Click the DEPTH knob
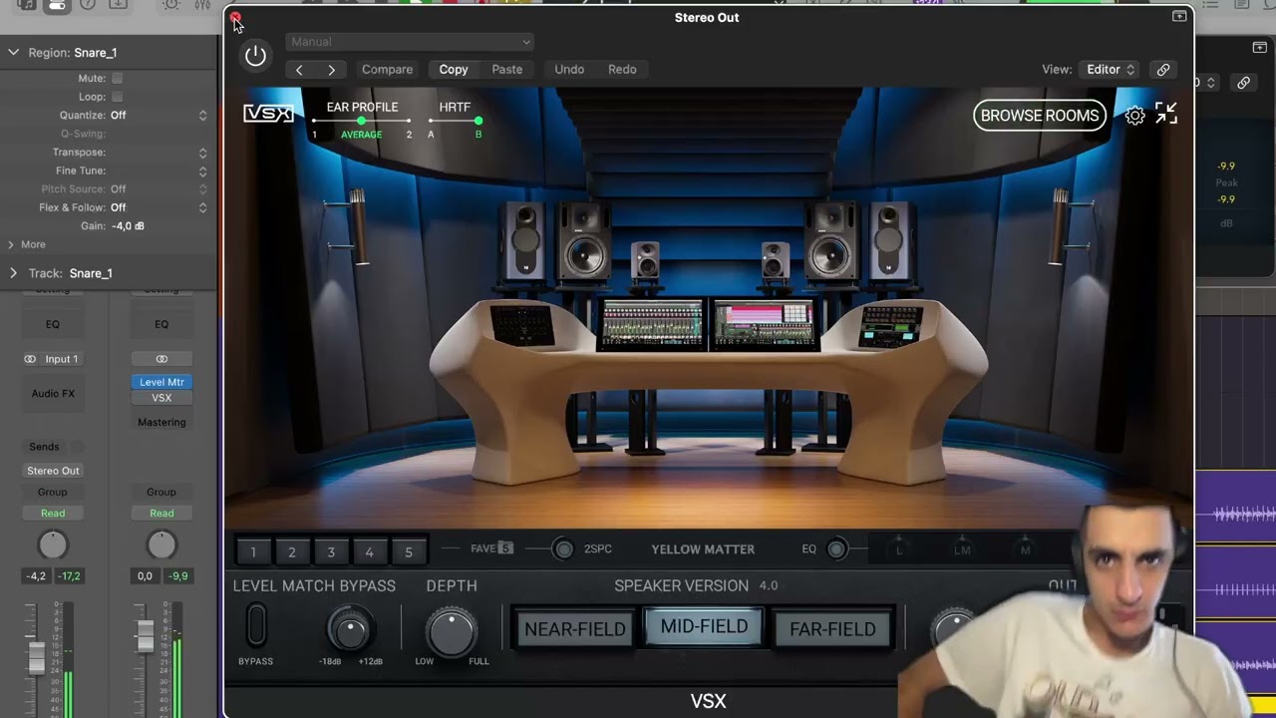This screenshot has width=1276, height=718. click(x=452, y=632)
